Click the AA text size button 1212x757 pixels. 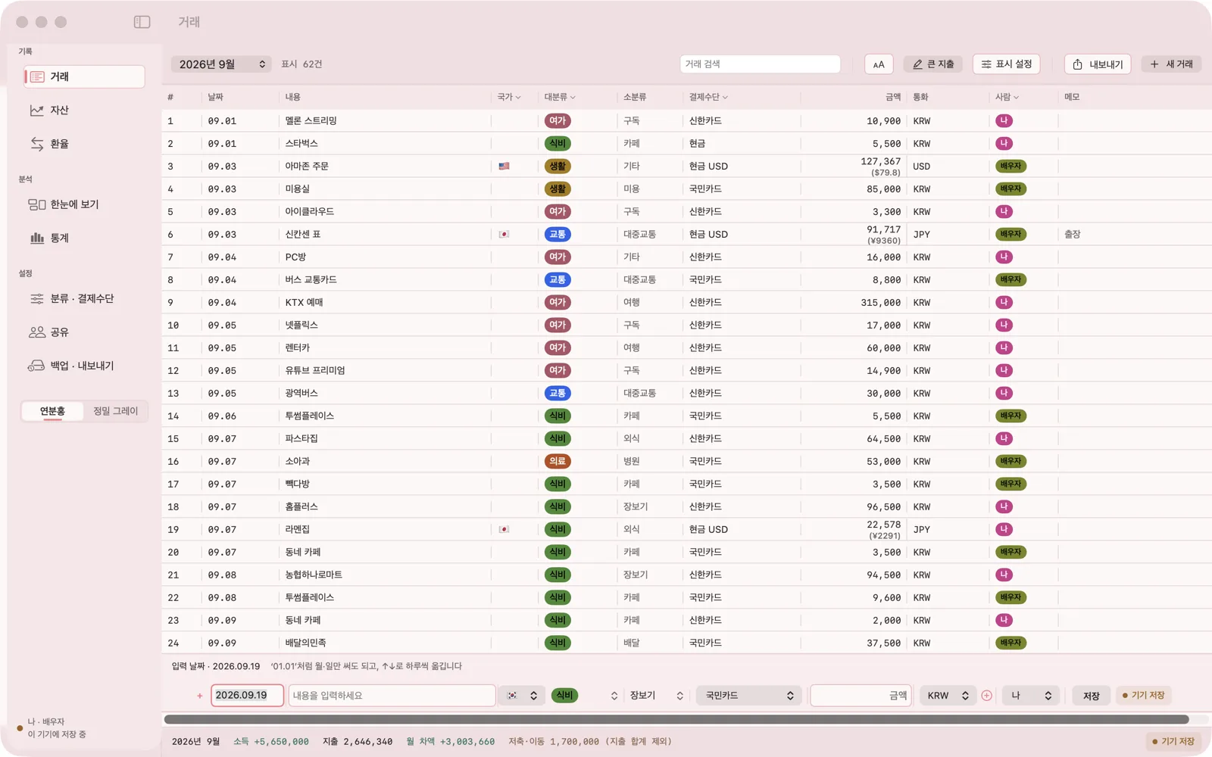point(879,64)
